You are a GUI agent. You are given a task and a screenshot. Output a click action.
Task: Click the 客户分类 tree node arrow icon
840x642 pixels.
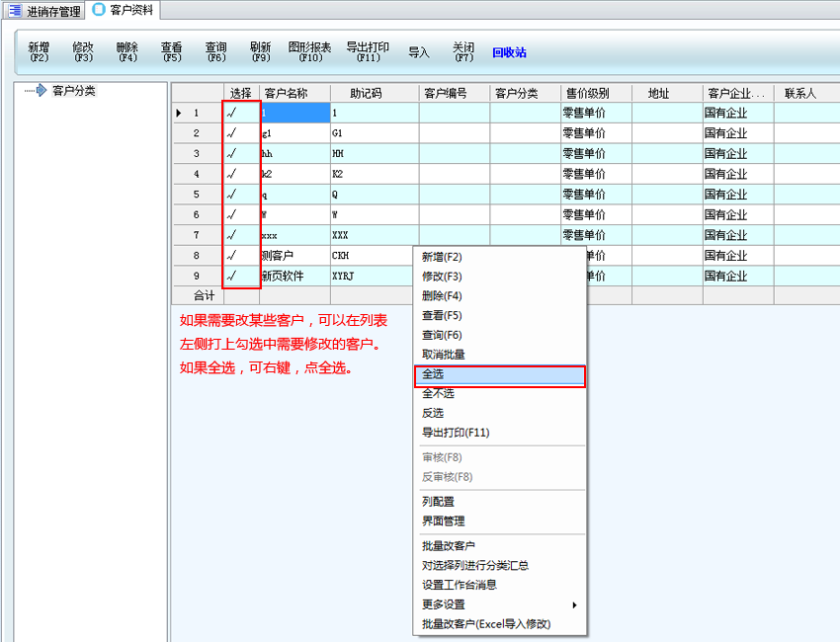(41, 91)
